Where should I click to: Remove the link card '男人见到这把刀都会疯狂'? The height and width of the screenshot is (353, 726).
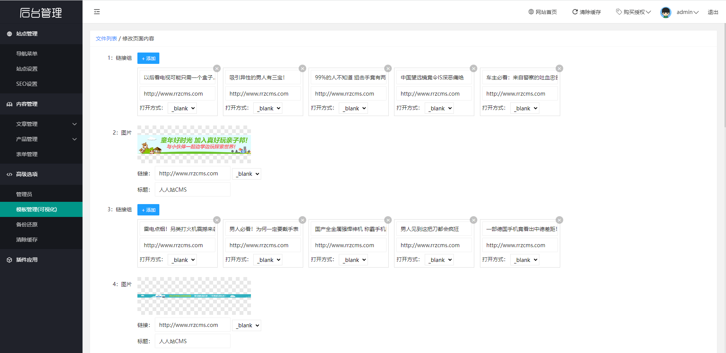coord(474,220)
